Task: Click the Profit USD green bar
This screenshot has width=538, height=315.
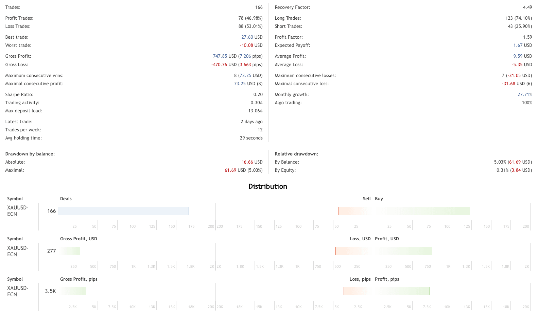Action: [402, 251]
